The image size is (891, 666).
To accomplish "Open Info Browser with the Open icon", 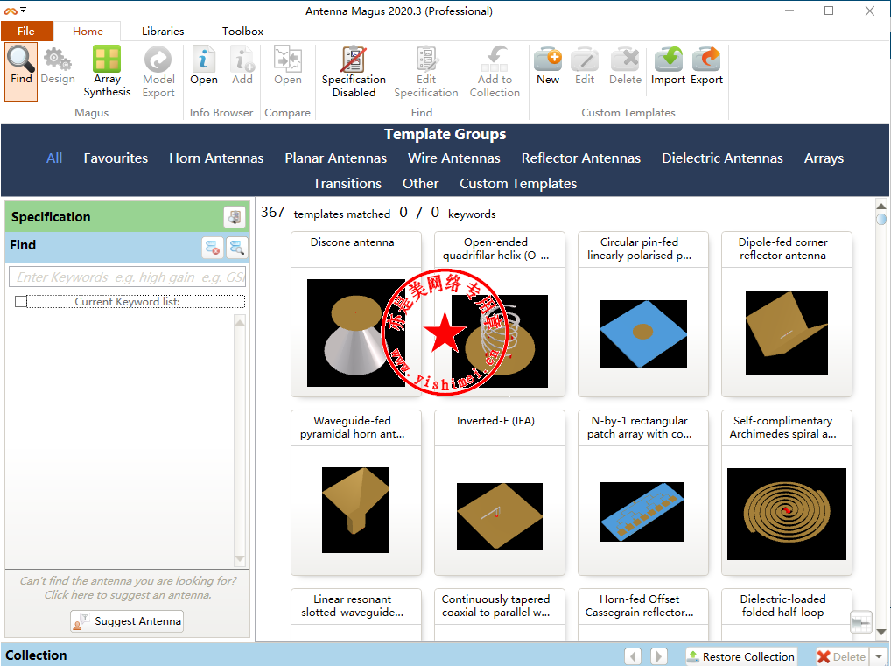I will coord(203,66).
